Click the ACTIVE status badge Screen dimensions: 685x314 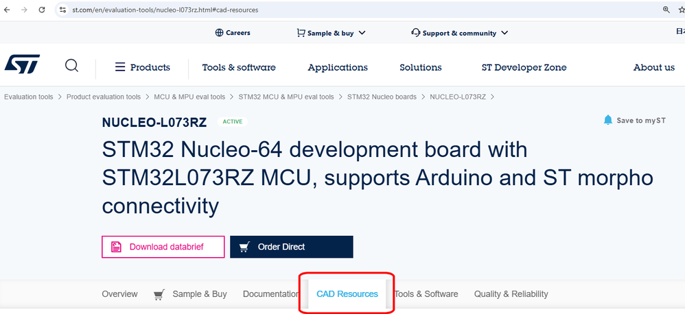coord(233,121)
